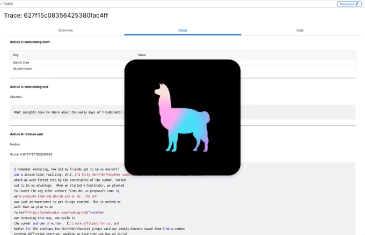
Task: Click line 'was just an experiment to get things started'
Action: click(x=67, y=202)
